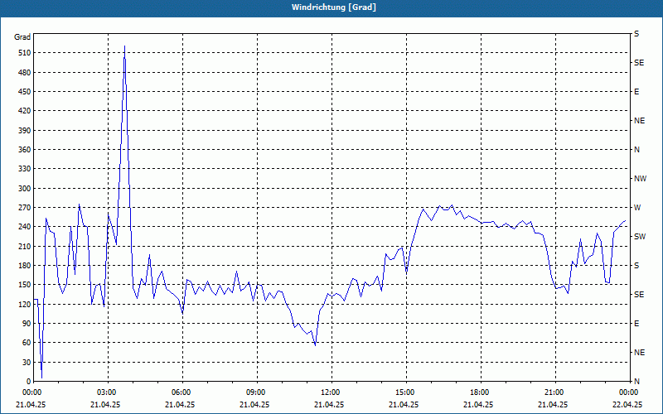Click the 09:00 time label

257,392
